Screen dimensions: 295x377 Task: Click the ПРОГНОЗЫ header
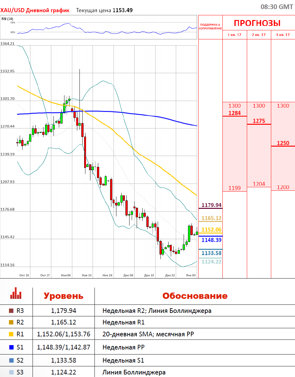[257, 23]
